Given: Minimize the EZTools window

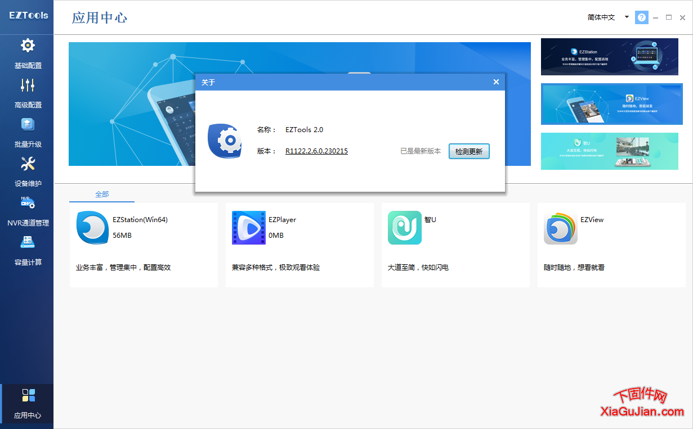Looking at the screenshot, I should (x=656, y=17).
